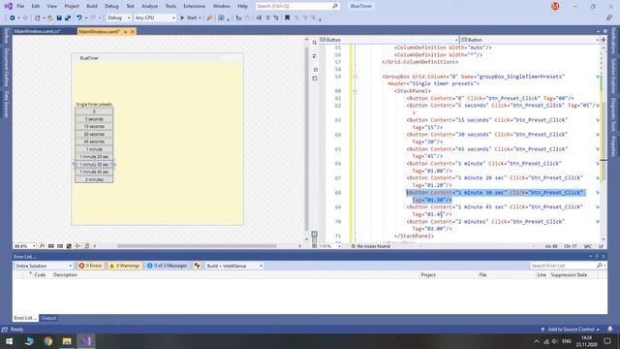This screenshot has width=620, height=349.
Task: Open the Debug configuration dropdown
Action: pos(118,17)
